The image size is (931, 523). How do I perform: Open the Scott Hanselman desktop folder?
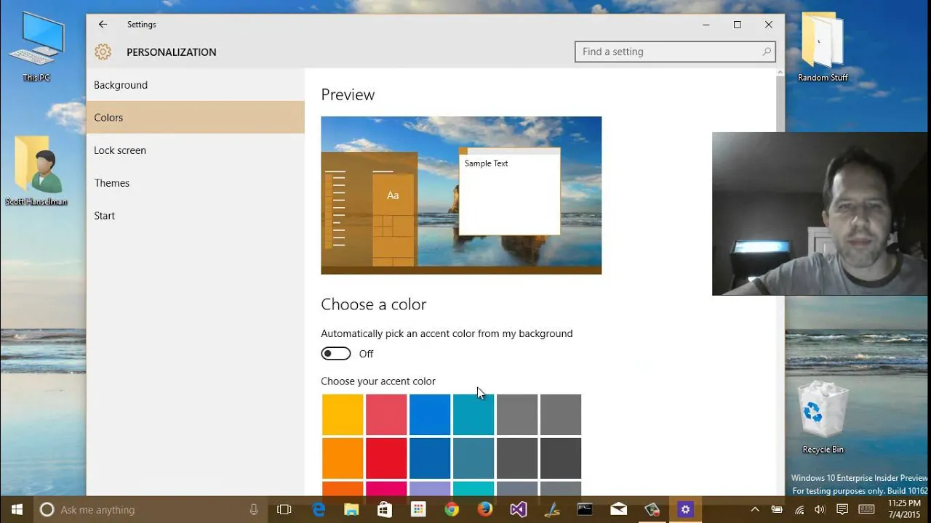(36, 171)
